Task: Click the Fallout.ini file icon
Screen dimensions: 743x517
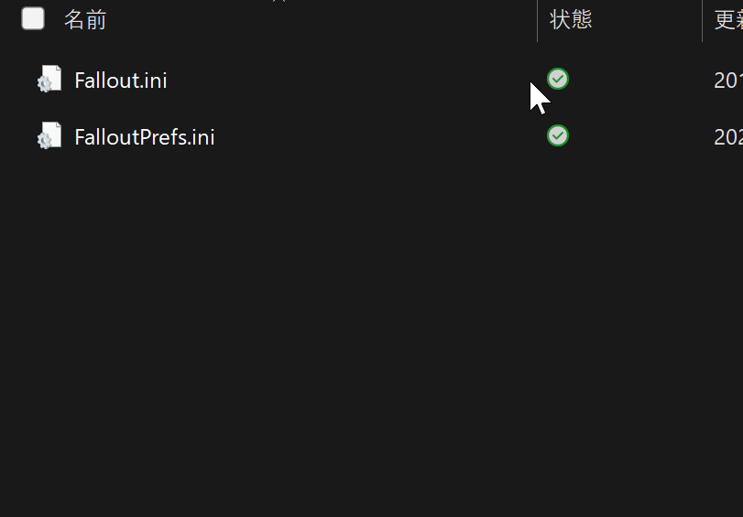Action: pyautogui.click(x=49, y=80)
